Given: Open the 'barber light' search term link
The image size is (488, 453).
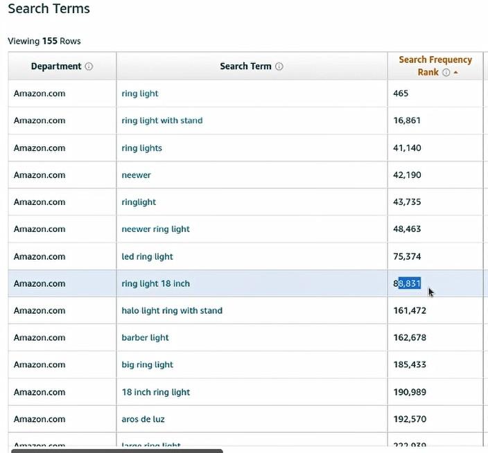Looking at the screenshot, I should (x=146, y=337).
